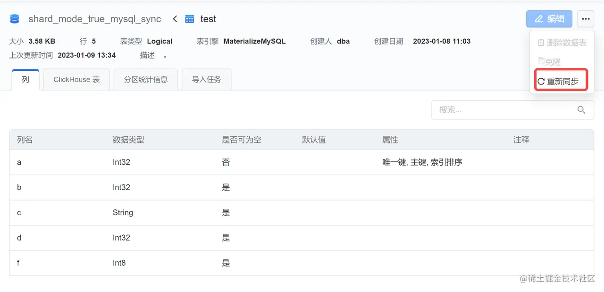Viewport: 604px width, 292px height.
Task: Click the 属性 column header
Action: click(390, 140)
